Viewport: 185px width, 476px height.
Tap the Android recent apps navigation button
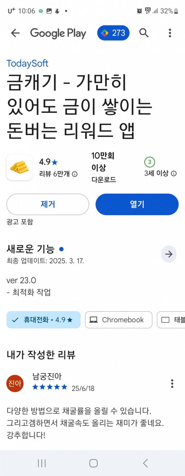42,463
